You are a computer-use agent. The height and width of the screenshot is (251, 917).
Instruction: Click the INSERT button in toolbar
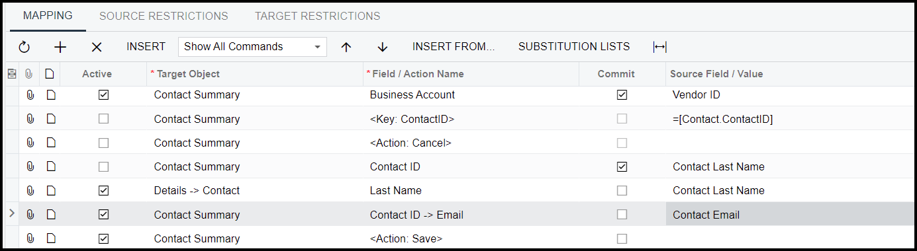point(146,47)
